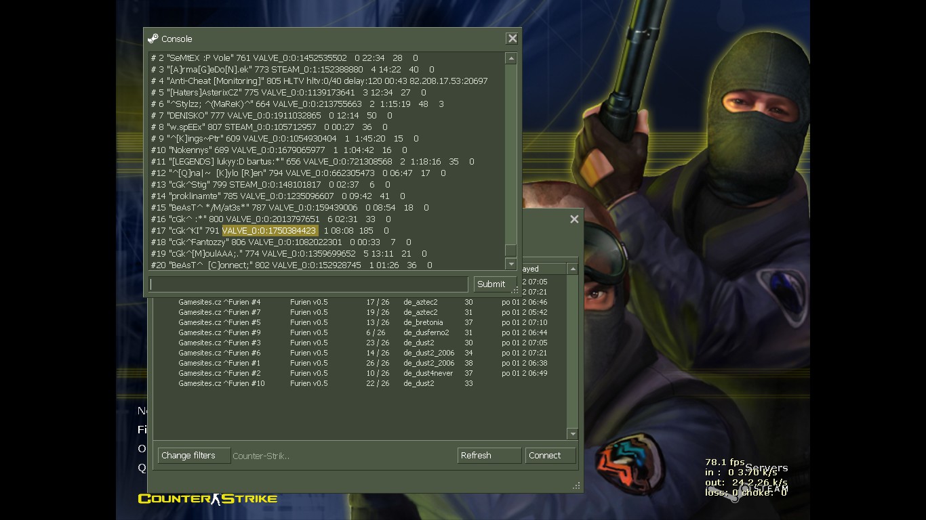Grab the server browser resize grip
Screen dimensions: 926x520
[x=577, y=485]
